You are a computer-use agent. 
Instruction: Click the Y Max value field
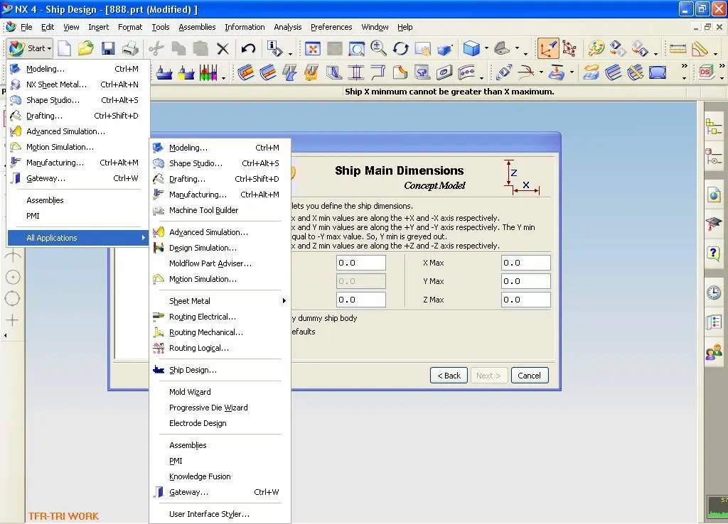point(525,281)
